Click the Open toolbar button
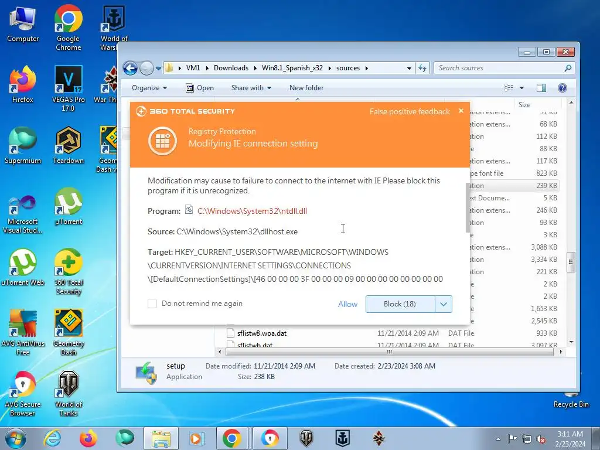This screenshot has height=450, width=600. [200, 88]
